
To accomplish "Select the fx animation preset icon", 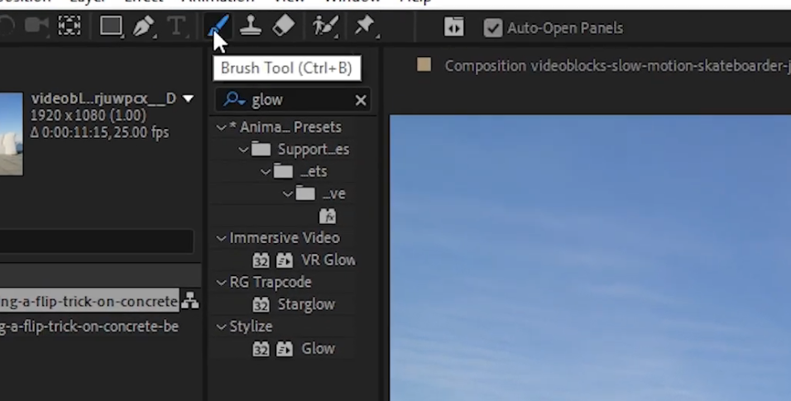I will tap(328, 217).
